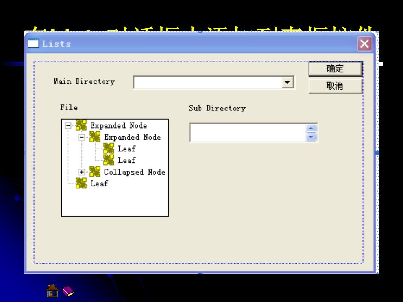Click the icon of the top Expanded Node
The image size is (403, 302).
click(81, 125)
